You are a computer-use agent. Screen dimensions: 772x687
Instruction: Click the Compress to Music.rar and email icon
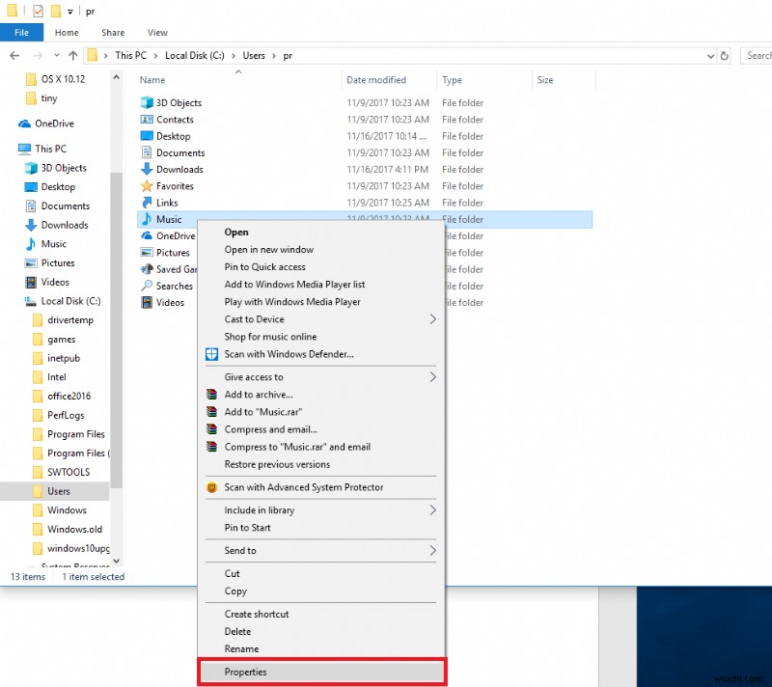pyautogui.click(x=212, y=447)
